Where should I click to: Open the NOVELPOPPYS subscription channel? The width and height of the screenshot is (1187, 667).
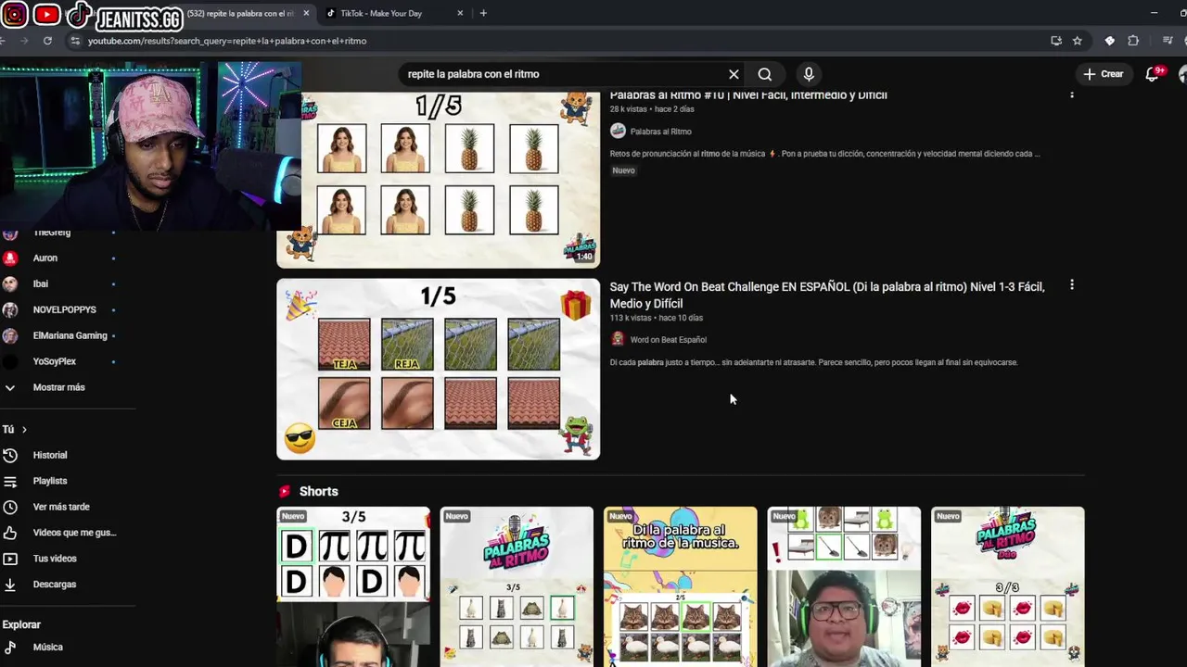65,309
